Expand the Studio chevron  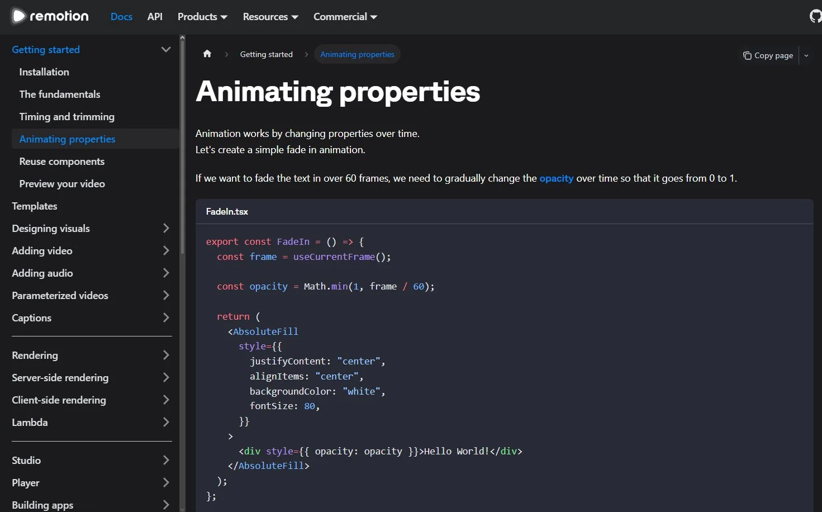click(x=166, y=460)
